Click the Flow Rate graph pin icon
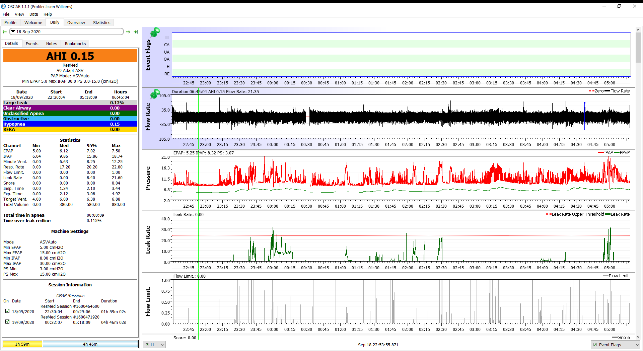This screenshot has height=351, width=643. pyautogui.click(x=155, y=94)
